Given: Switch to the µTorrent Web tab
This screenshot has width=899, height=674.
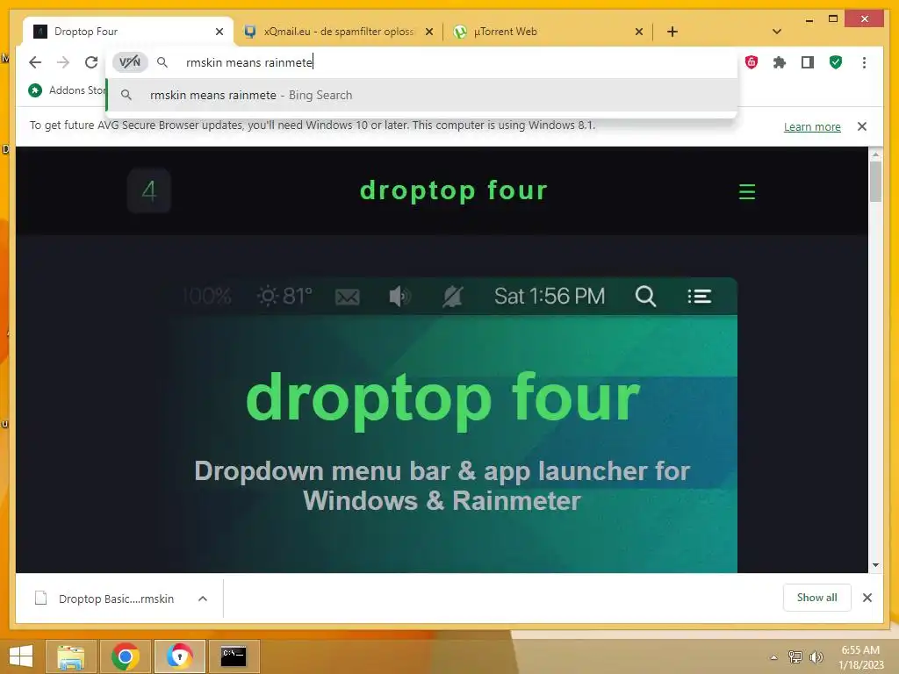Looking at the screenshot, I should 548,32.
